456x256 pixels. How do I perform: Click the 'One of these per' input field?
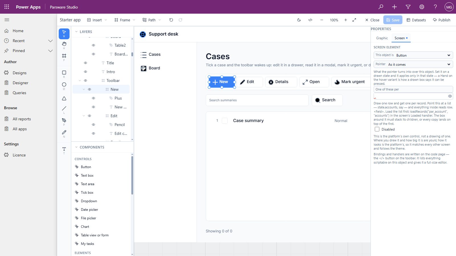coord(413,89)
